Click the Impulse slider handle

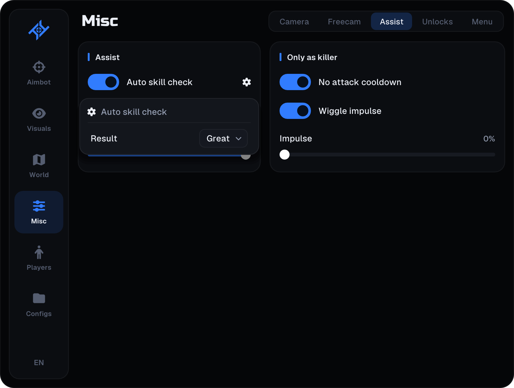point(285,155)
